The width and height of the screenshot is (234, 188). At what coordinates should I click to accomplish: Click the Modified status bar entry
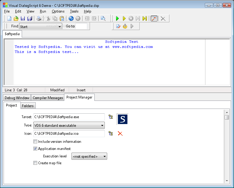(x=57, y=90)
